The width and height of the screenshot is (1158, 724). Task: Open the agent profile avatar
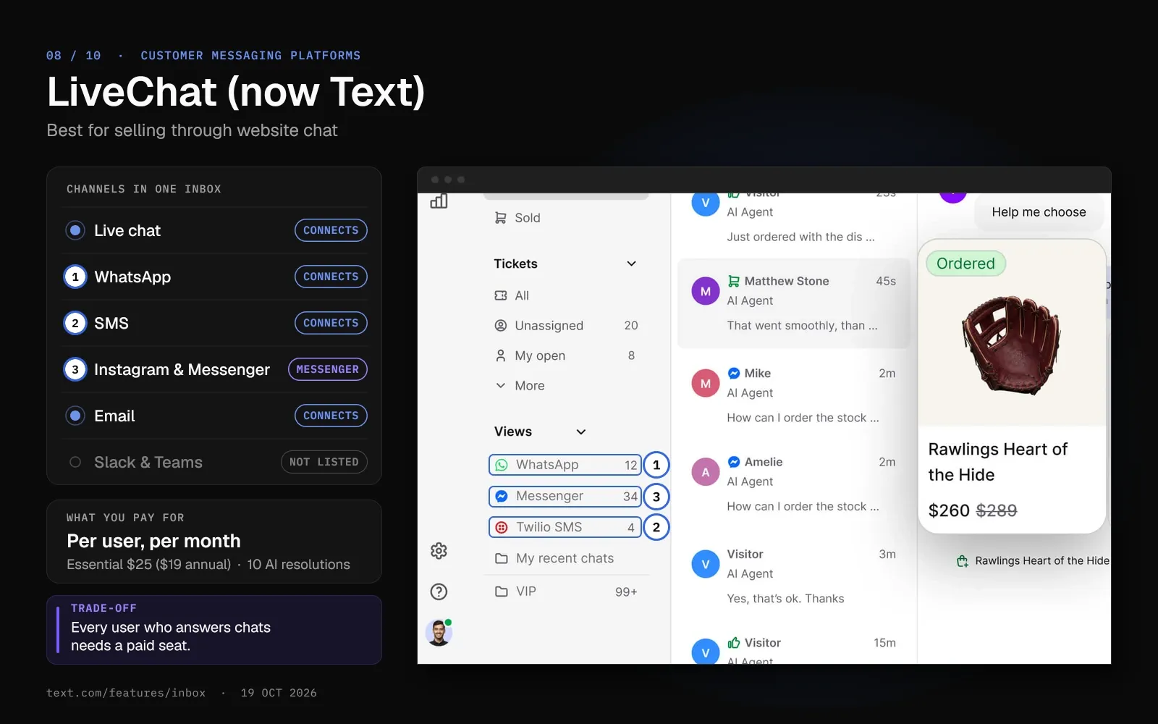pyautogui.click(x=439, y=632)
